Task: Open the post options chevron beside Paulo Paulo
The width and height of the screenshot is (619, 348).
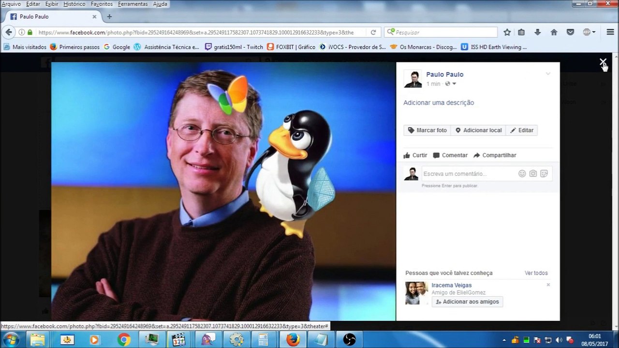Action: [548, 74]
